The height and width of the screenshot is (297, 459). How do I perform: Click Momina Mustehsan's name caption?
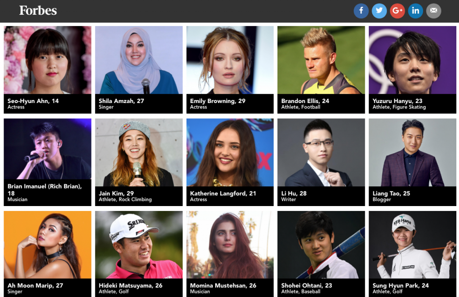click(x=223, y=286)
